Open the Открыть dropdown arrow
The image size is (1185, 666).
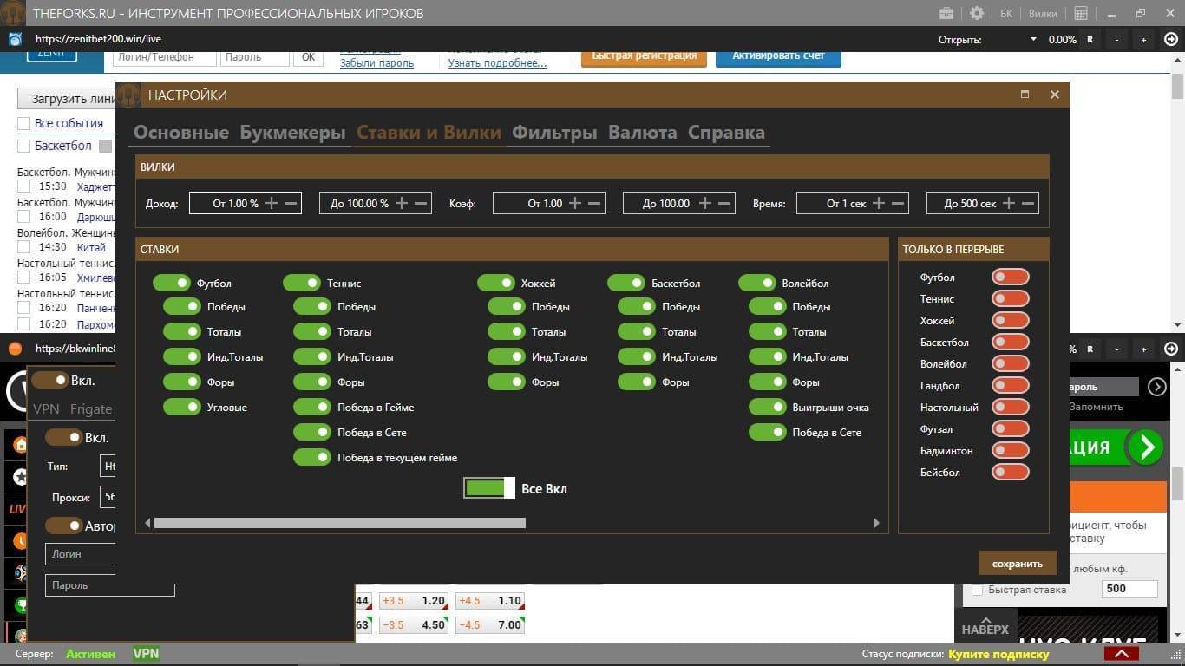click(x=1033, y=39)
